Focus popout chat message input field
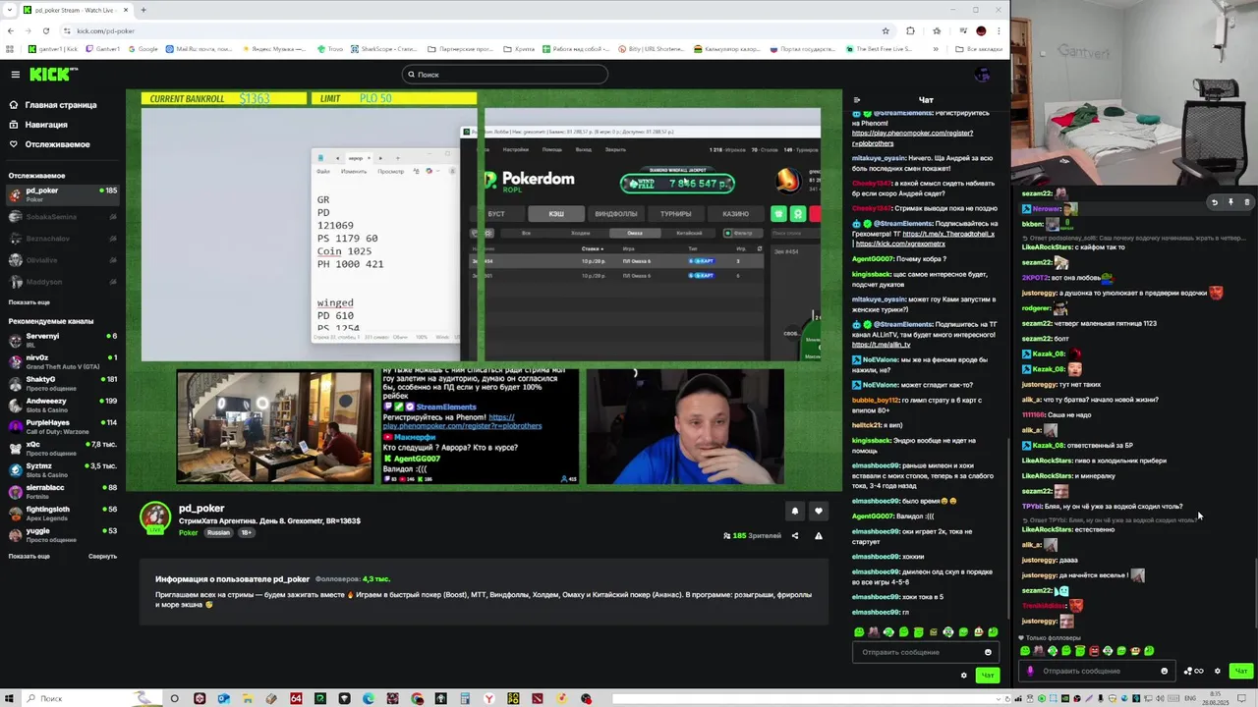This screenshot has height=707, width=1258. [x=1096, y=671]
